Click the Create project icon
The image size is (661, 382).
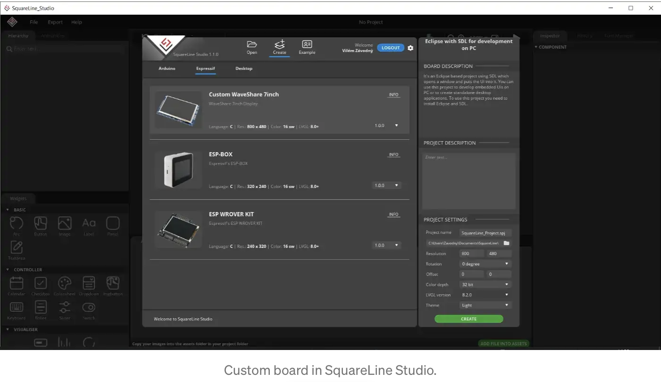(x=279, y=45)
